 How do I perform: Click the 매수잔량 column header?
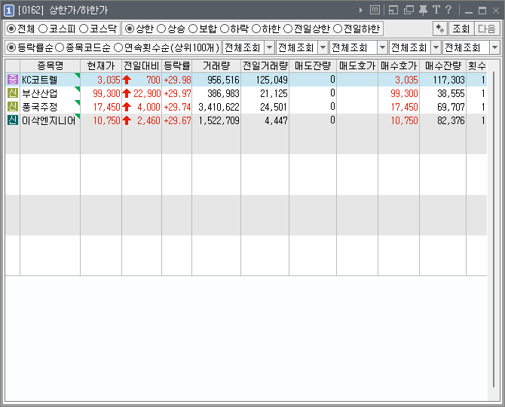tap(443, 66)
